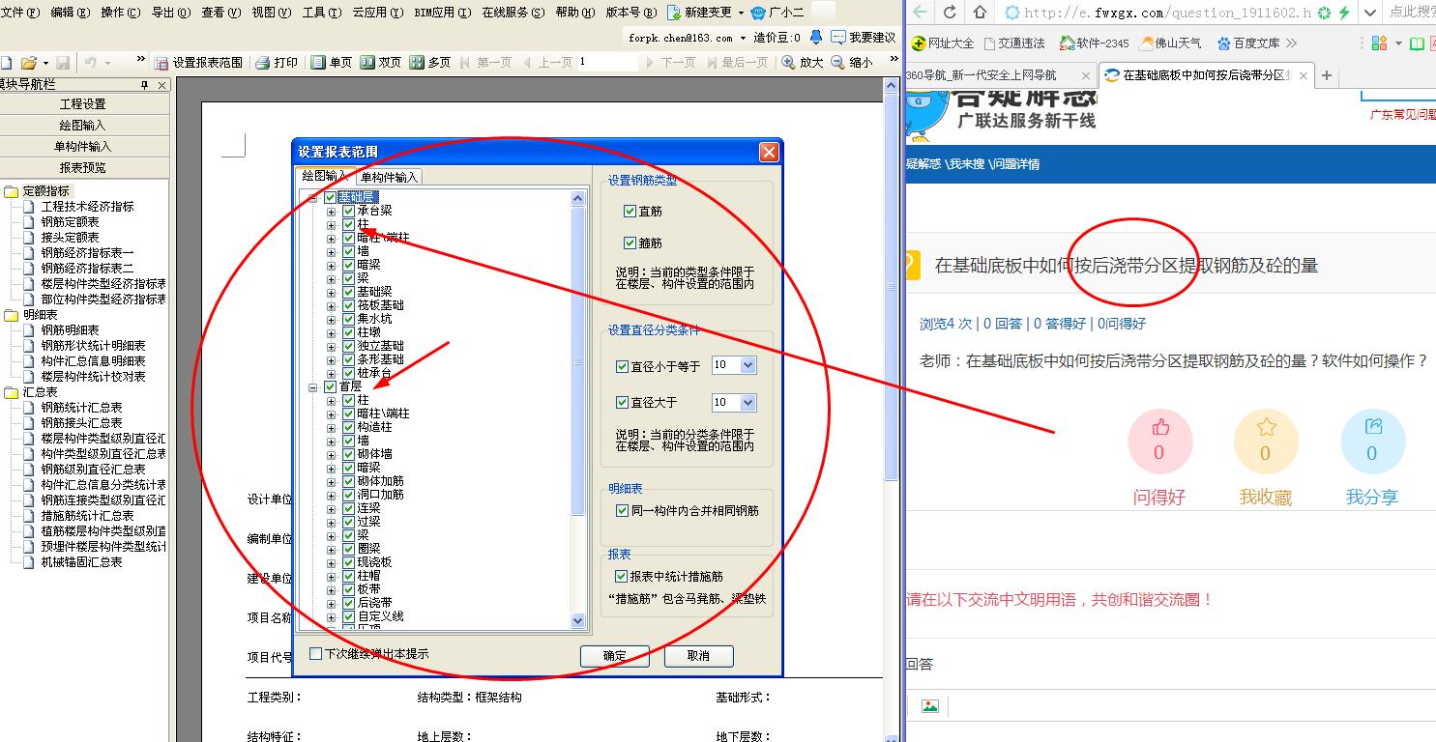This screenshot has width=1436, height=742.
Task: Click the 确定 button
Action: (x=615, y=656)
